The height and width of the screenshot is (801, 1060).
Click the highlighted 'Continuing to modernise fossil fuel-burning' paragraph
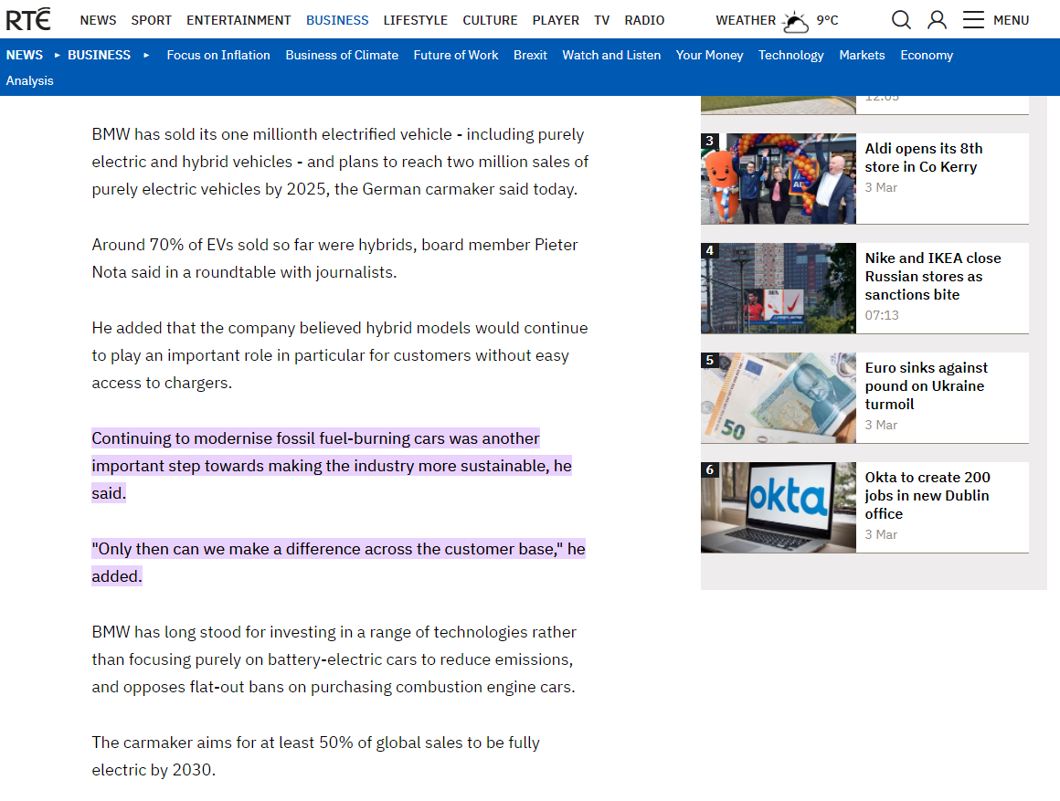click(x=332, y=466)
